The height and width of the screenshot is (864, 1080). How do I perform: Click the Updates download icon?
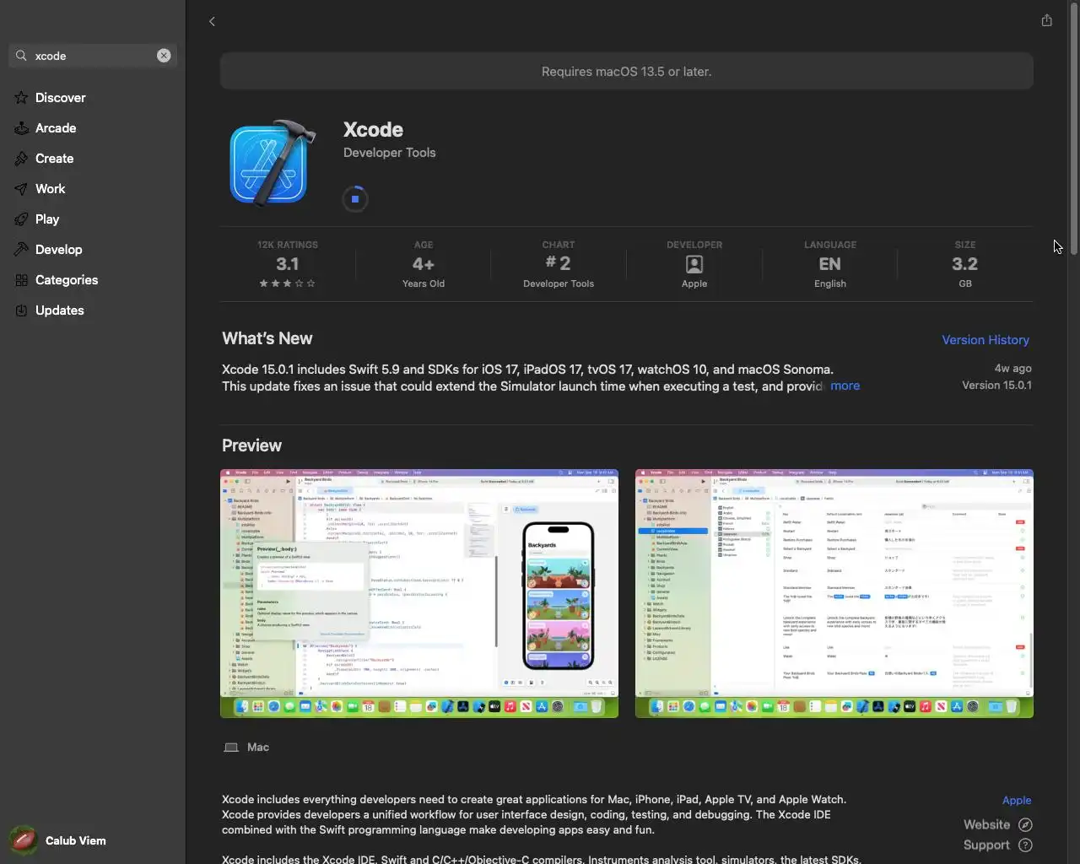(21, 310)
